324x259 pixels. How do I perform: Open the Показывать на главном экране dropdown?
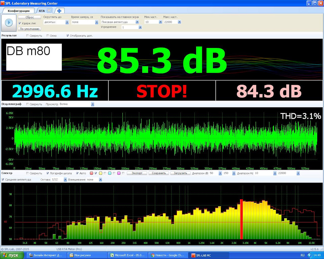(137, 22)
